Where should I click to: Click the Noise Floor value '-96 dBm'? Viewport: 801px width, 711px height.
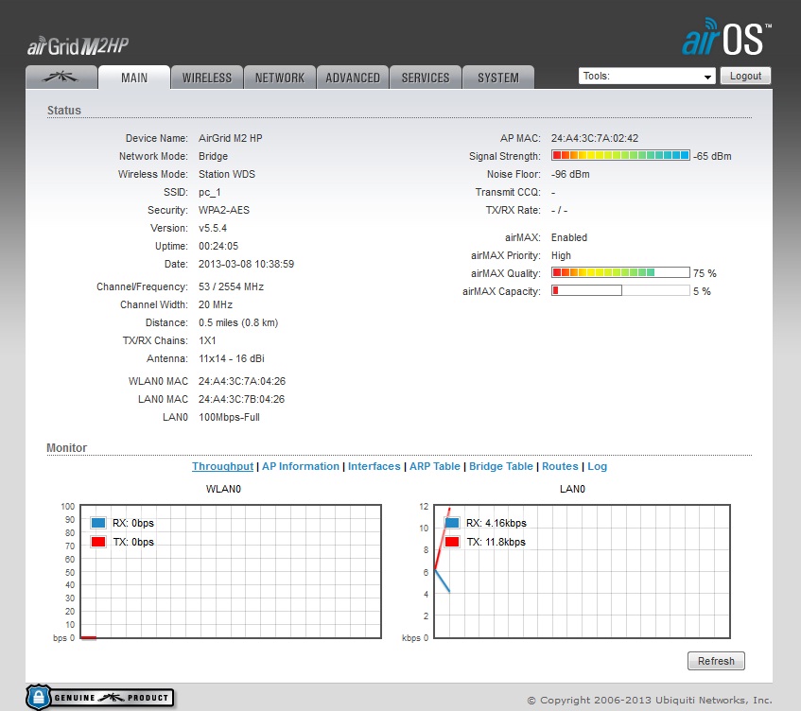[x=570, y=174]
